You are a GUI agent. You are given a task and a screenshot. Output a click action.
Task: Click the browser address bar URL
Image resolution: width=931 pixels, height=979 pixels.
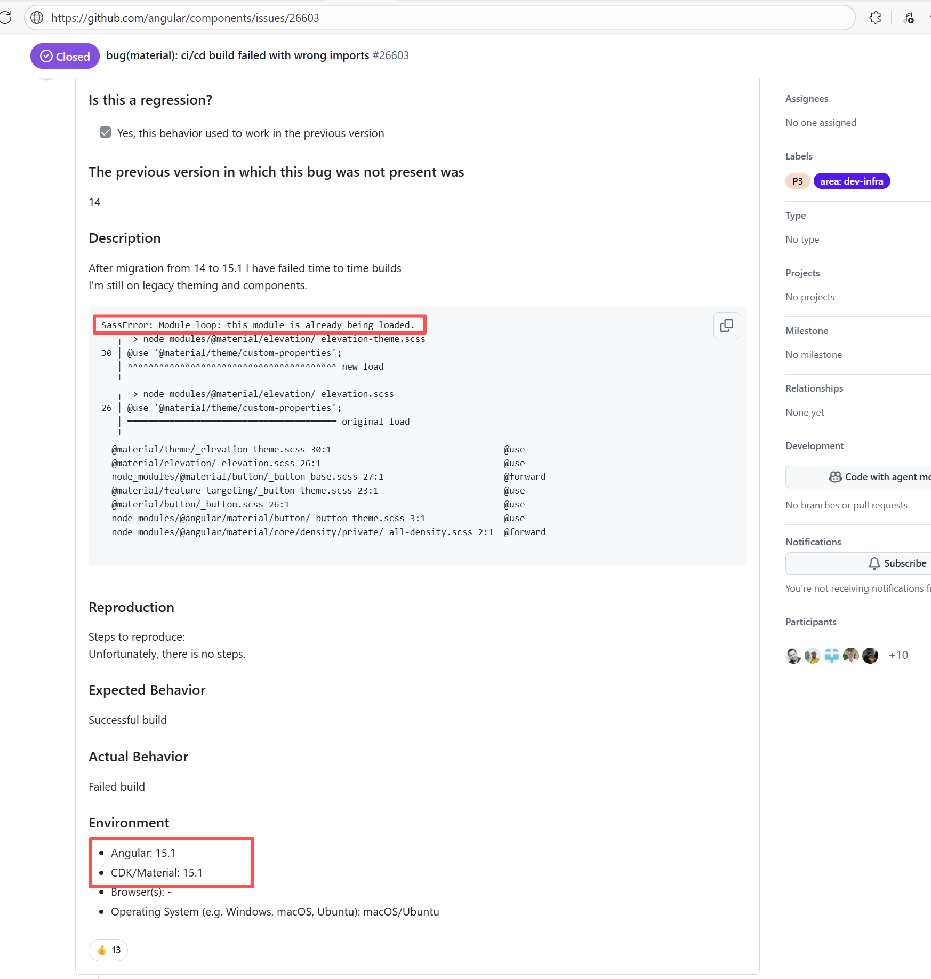pyautogui.click(x=185, y=18)
